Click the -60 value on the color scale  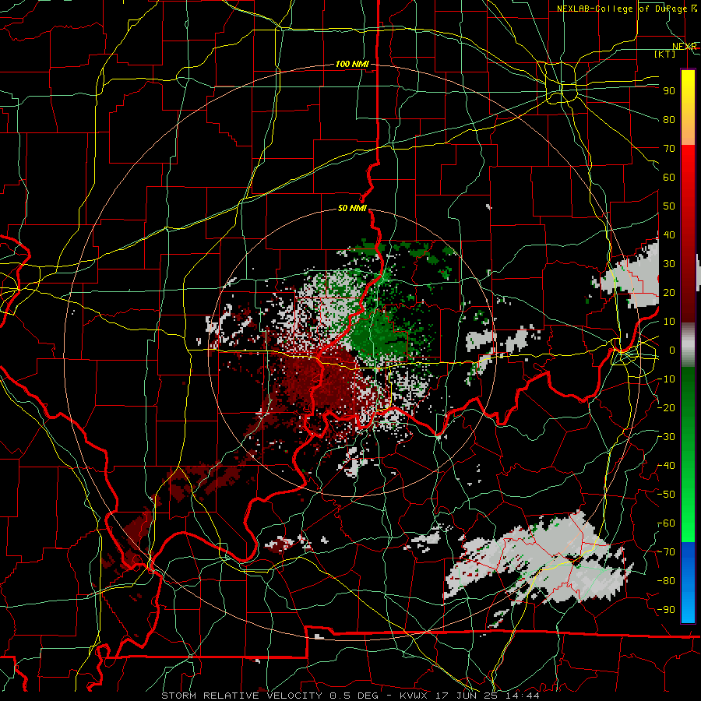tap(667, 523)
